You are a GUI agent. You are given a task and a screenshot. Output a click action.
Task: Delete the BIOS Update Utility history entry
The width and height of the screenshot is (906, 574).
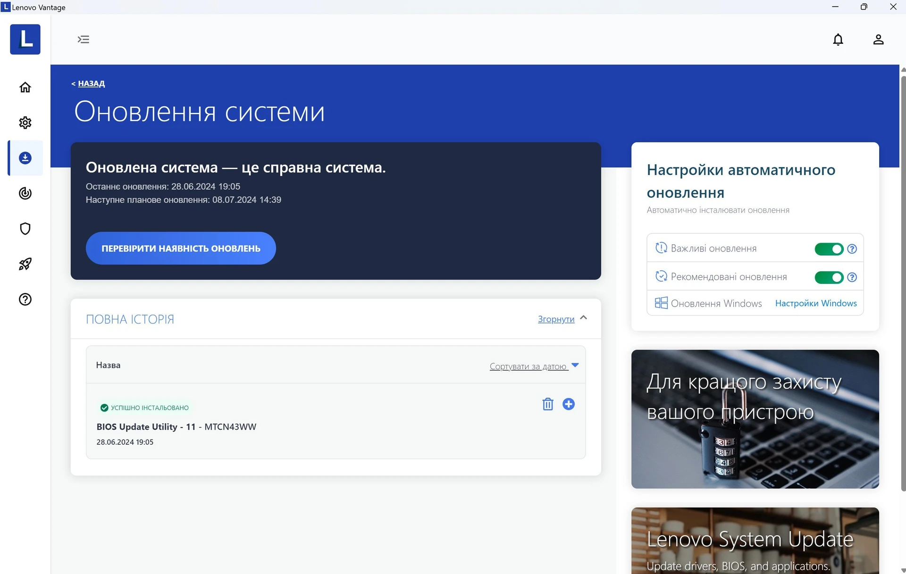[x=548, y=404]
